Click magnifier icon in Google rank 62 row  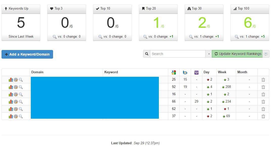pyautogui.click(x=21, y=109)
